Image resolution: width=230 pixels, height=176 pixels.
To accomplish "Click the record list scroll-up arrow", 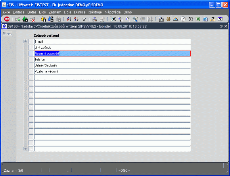I will (25, 41).
